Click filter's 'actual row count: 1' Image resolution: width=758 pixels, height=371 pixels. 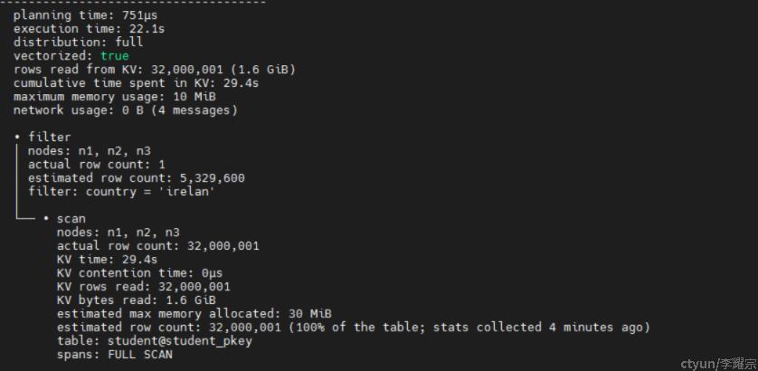(x=97, y=165)
